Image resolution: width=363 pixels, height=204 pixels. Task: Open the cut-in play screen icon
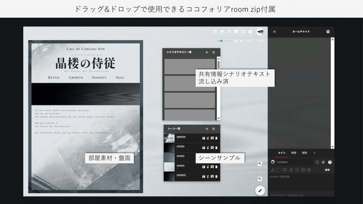coord(243,32)
